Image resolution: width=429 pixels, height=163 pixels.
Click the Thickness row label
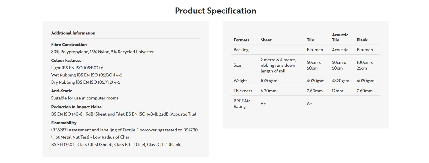click(243, 91)
